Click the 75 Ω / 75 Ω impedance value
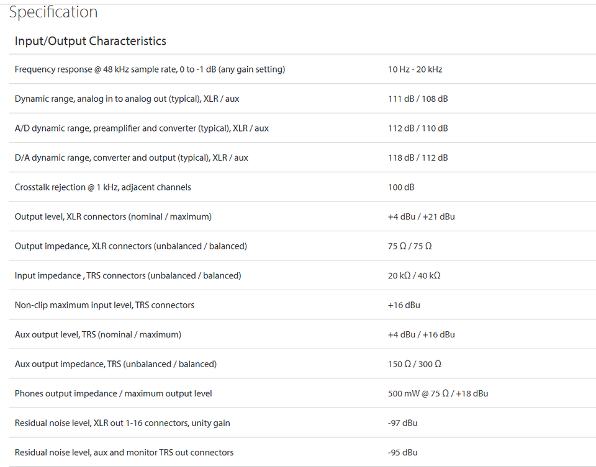 pyautogui.click(x=410, y=246)
